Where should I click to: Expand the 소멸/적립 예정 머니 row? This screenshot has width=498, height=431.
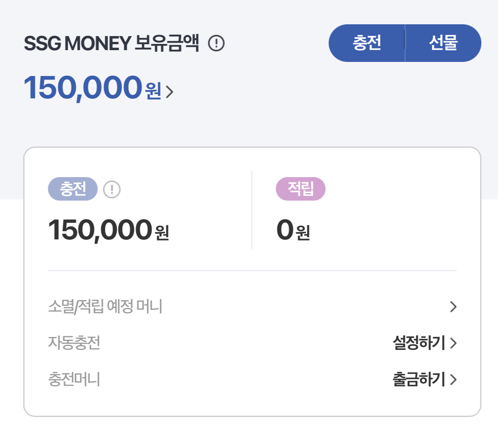pos(452,307)
